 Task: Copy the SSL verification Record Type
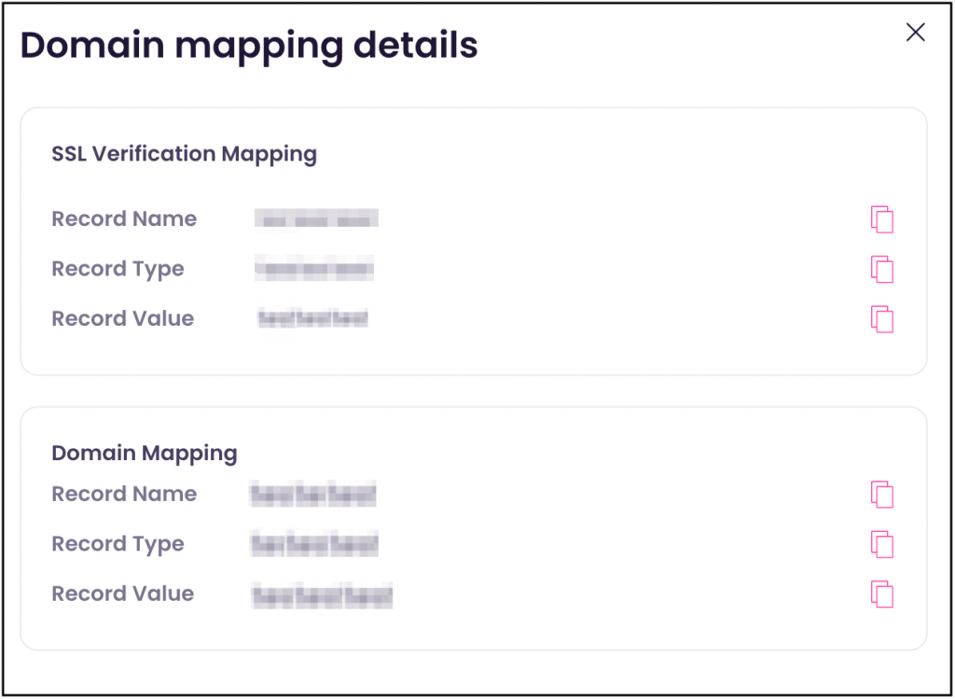pyautogui.click(x=881, y=269)
